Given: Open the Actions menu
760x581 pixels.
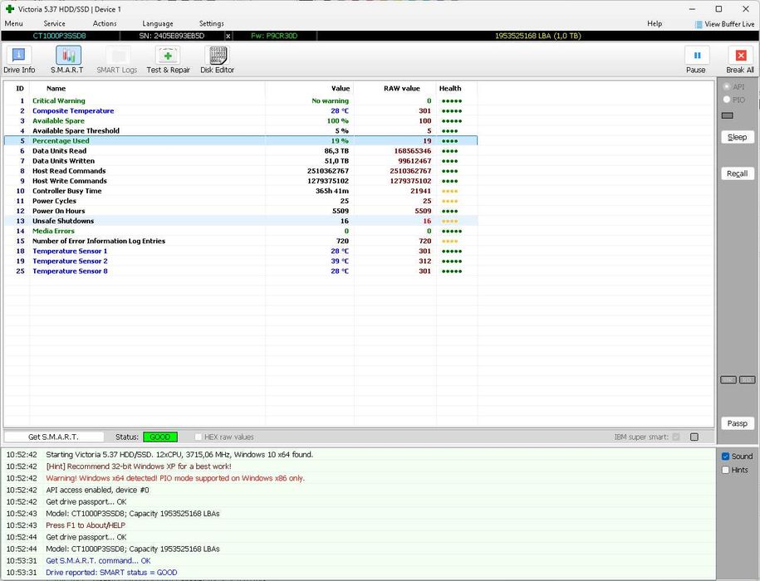Looking at the screenshot, I should click(105, 23).
